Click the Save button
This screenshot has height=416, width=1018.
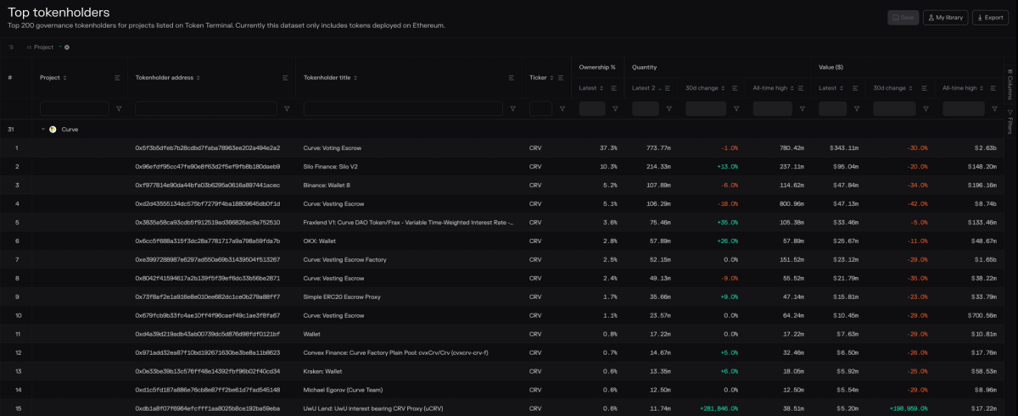[903, 17]
